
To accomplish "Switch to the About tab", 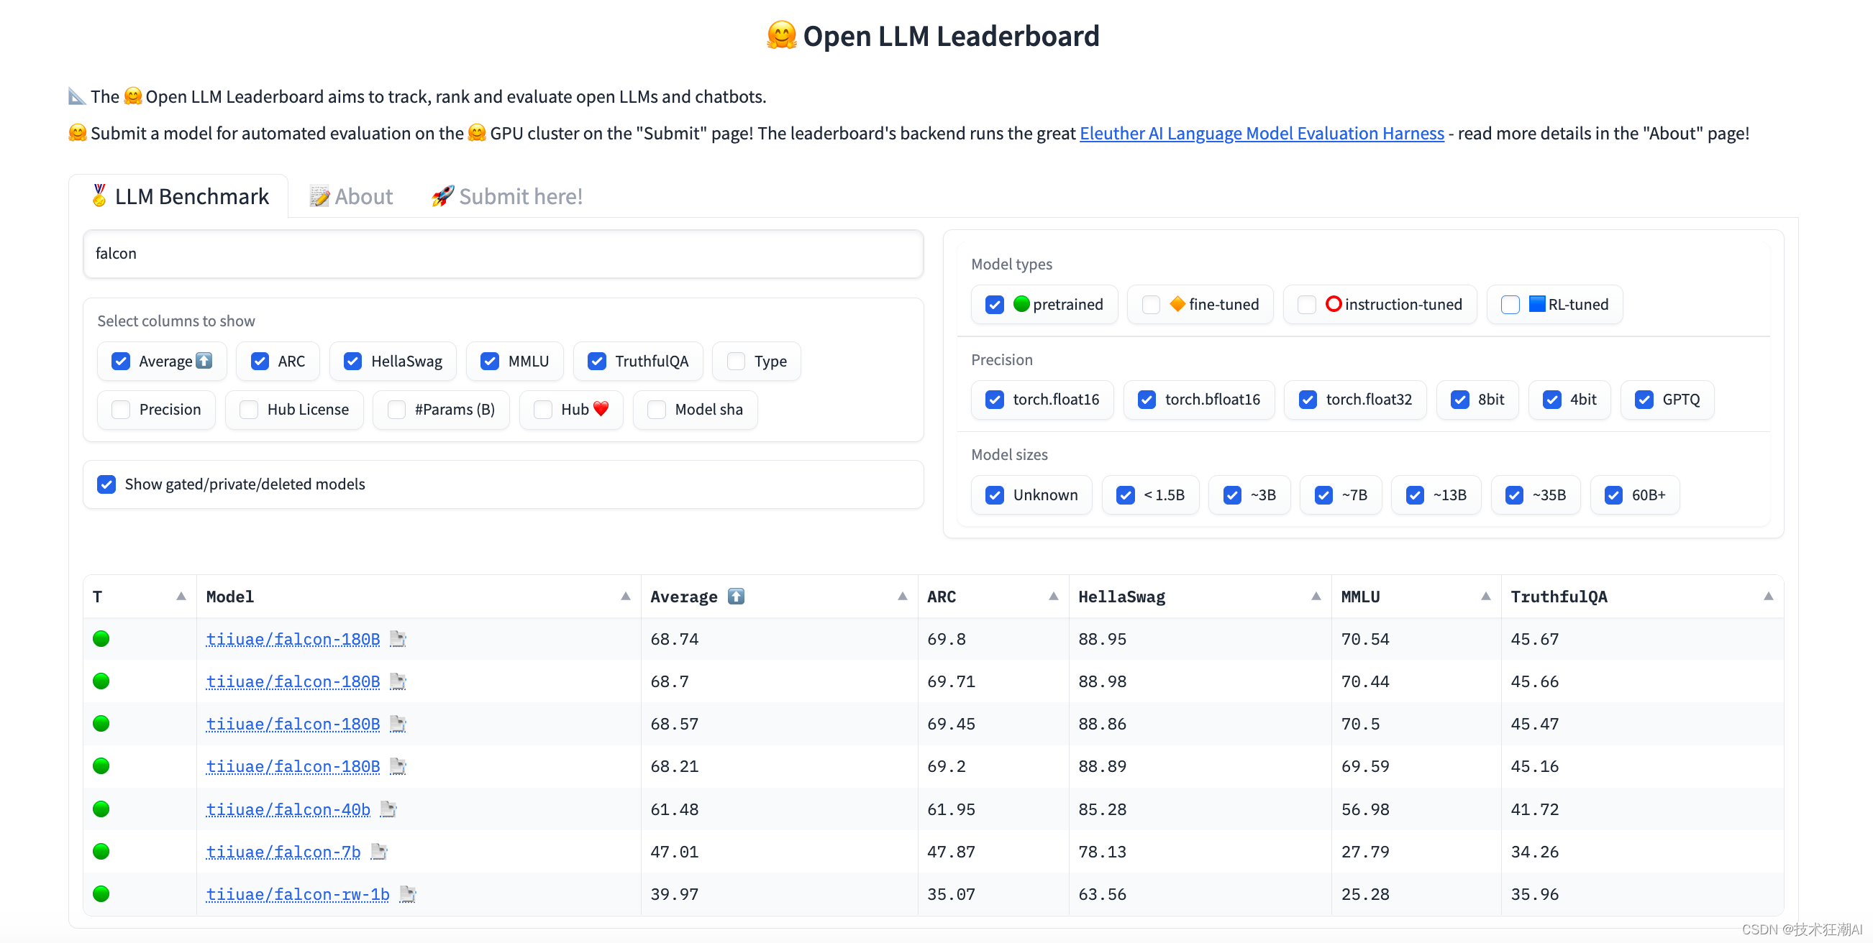I will (352, 196).
